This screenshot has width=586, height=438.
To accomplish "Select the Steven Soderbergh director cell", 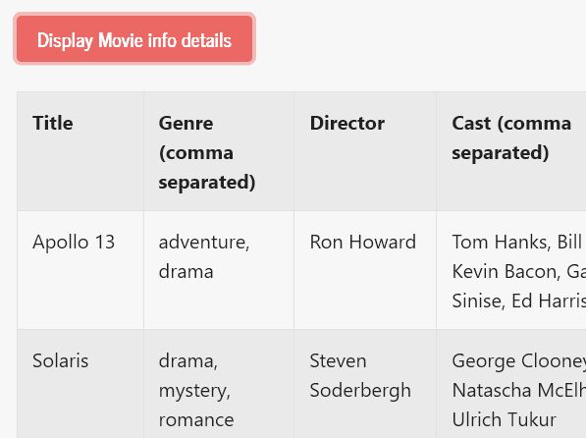I will pyautogui.click(x=365, y=384).
